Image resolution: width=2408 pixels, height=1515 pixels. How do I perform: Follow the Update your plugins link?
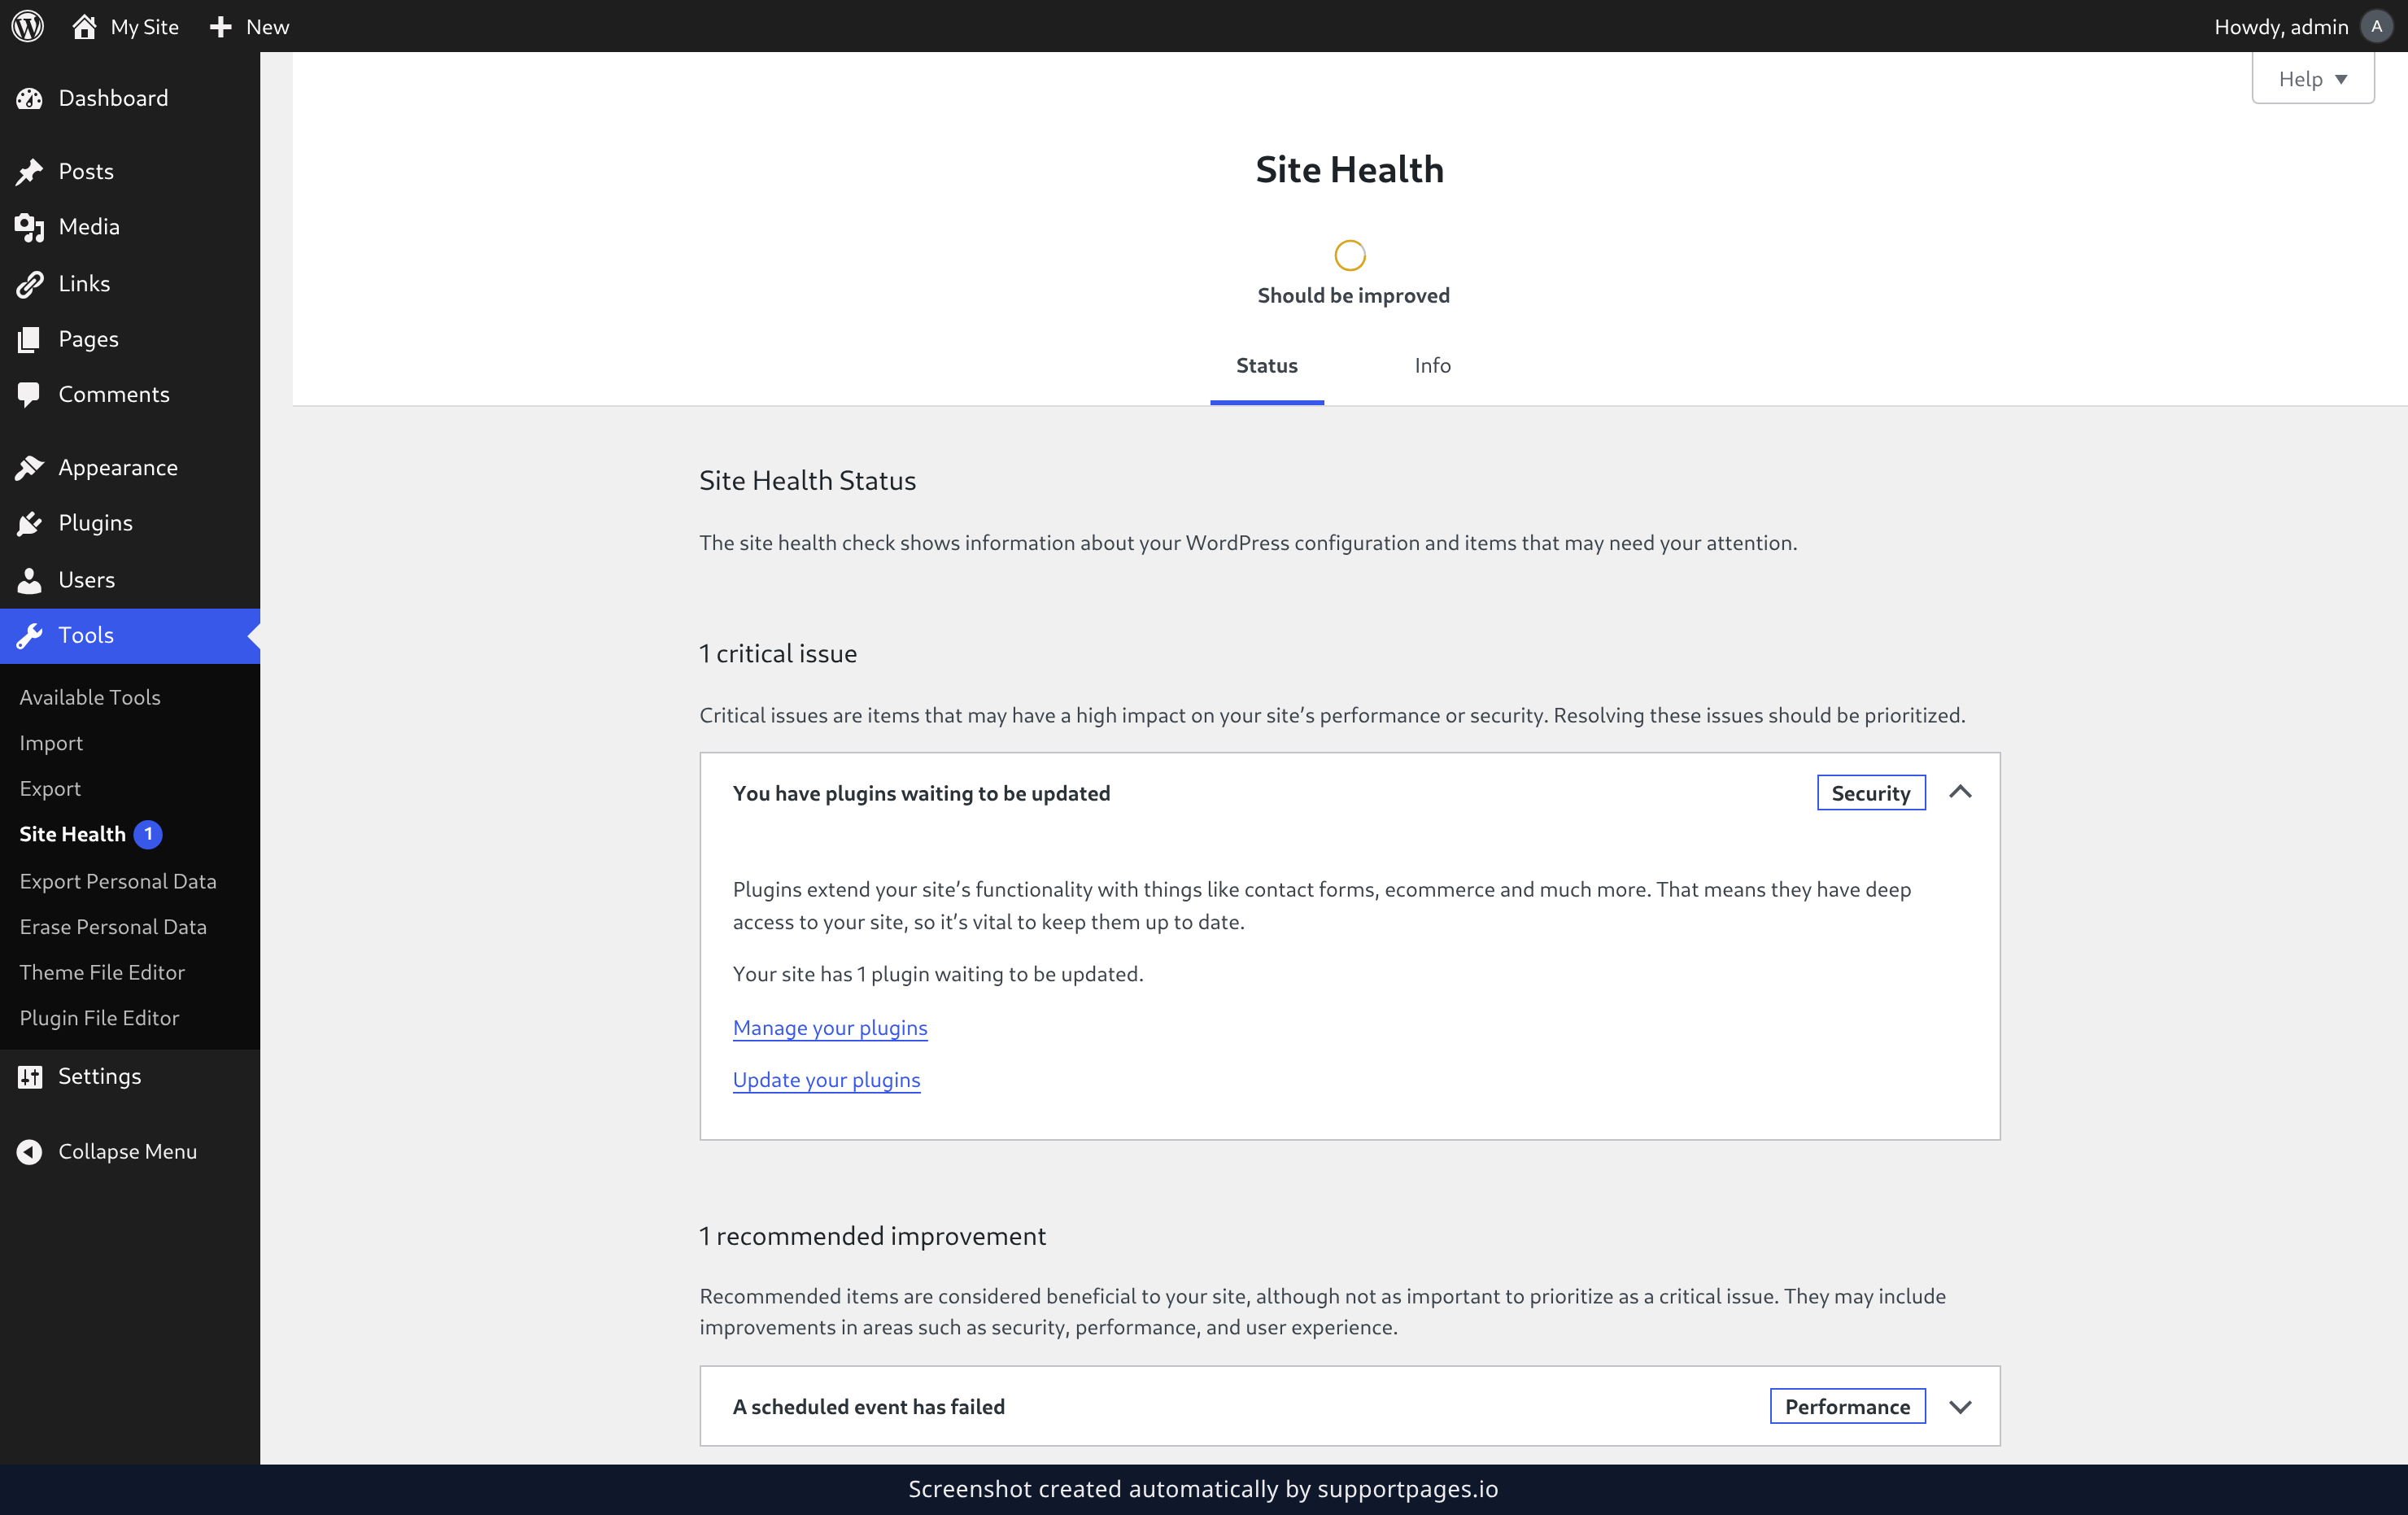[826, 1080]
